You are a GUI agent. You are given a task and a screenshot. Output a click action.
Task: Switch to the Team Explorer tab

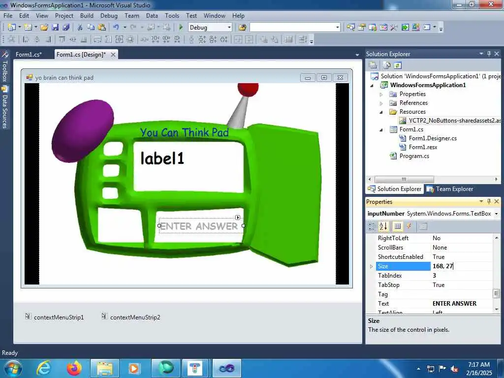[449, 189]
